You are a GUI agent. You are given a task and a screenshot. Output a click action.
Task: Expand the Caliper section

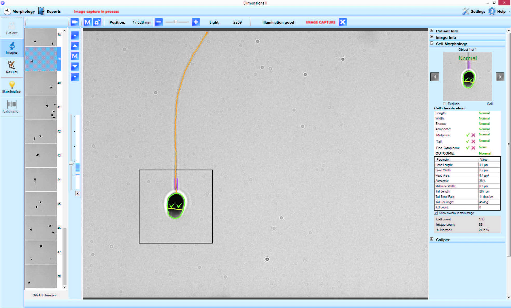432,239
